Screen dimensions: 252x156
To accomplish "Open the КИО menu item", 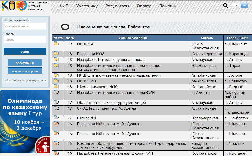I will [x=64, y=6].
